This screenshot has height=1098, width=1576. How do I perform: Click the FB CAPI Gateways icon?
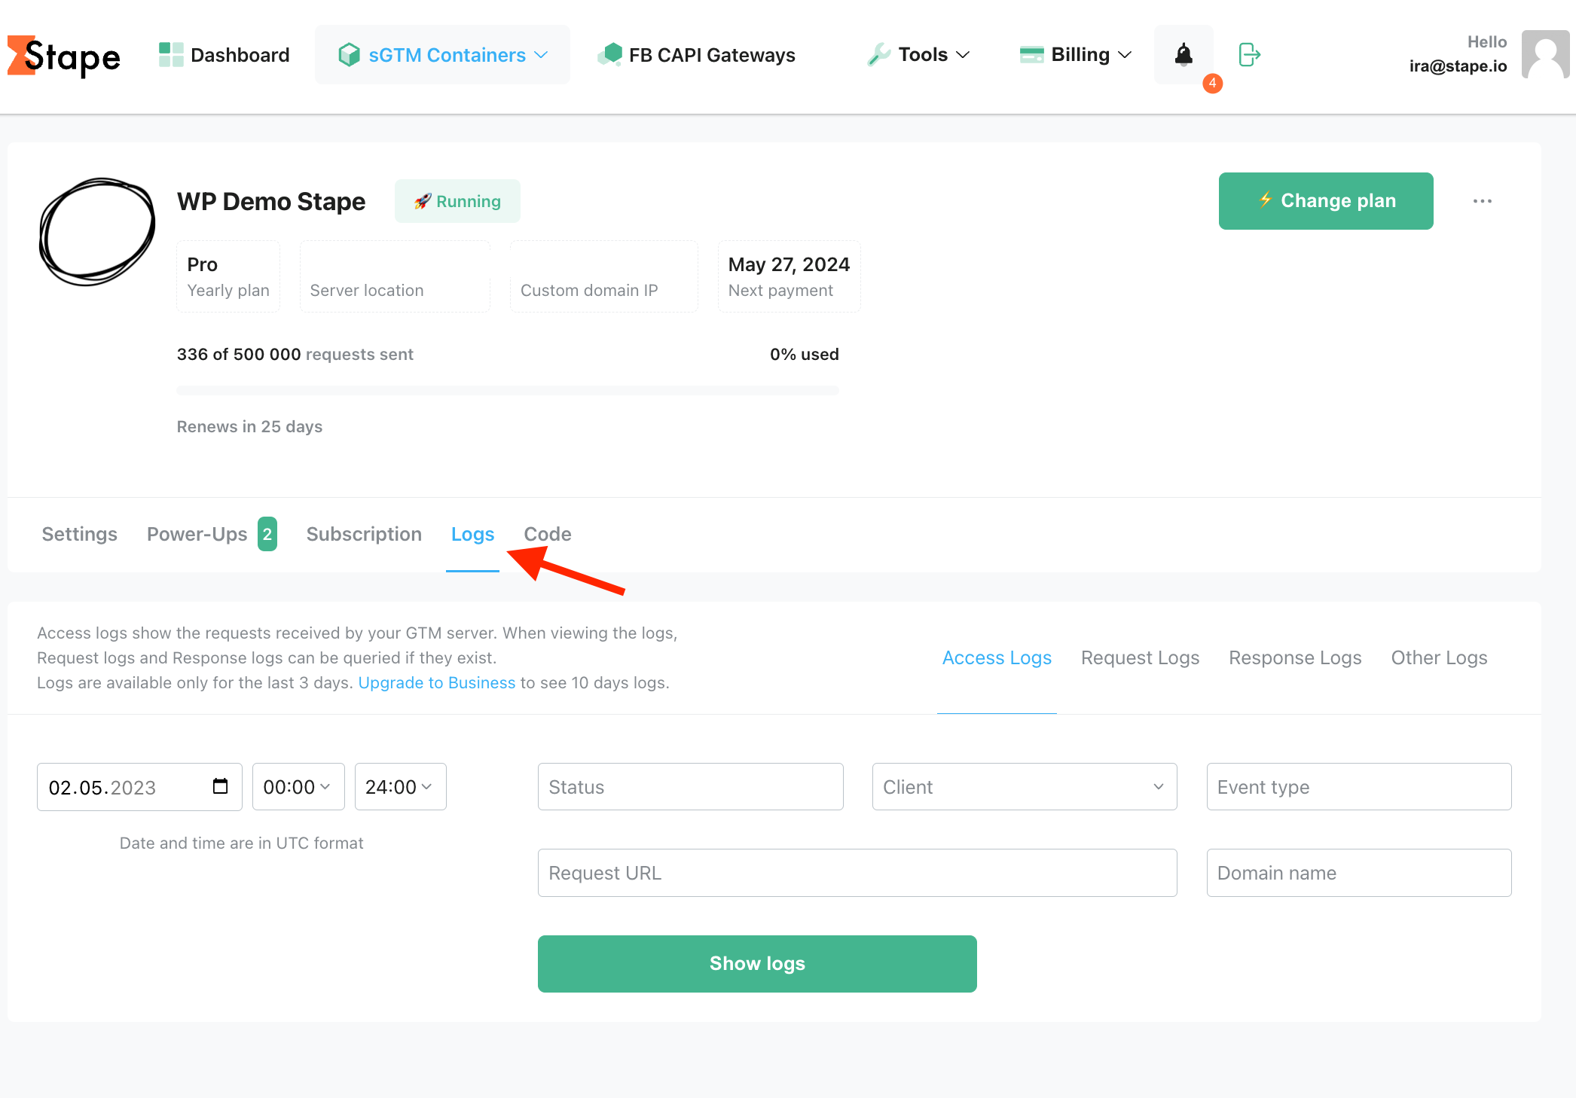[x=609, y=54]
